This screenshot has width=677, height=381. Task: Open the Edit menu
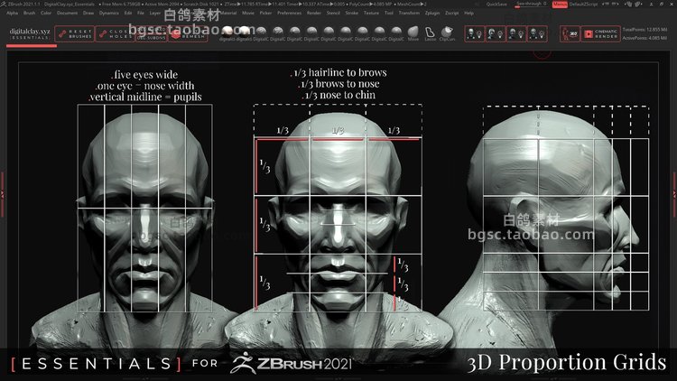pyautogui.click(x=128, y=13)
